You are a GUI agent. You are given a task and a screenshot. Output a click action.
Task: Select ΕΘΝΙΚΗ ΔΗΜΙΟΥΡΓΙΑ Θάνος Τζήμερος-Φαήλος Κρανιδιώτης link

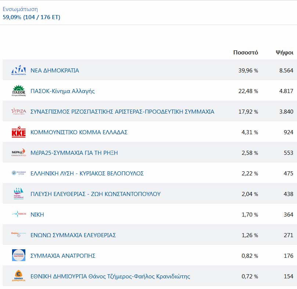coord(110,276)
